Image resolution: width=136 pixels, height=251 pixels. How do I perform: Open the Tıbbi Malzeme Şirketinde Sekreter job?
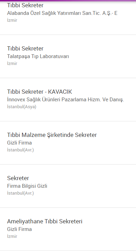(68, 143)
